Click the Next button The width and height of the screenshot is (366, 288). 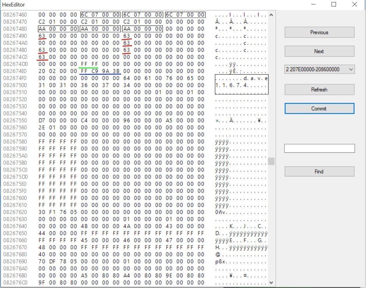319,51
